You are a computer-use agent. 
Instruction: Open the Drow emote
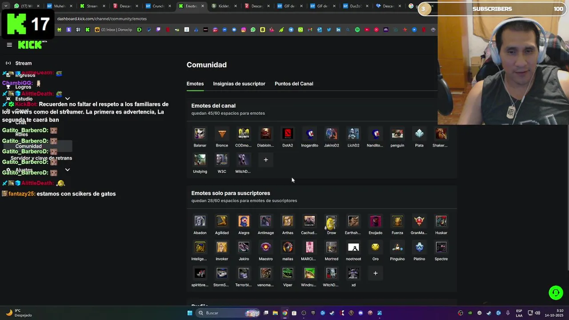[332, 221]
